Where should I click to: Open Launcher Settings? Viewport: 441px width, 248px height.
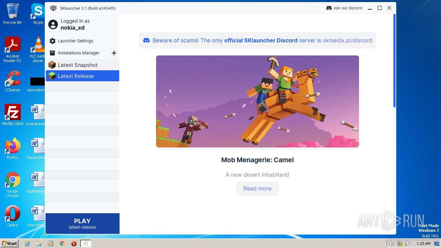pos(75,41)
